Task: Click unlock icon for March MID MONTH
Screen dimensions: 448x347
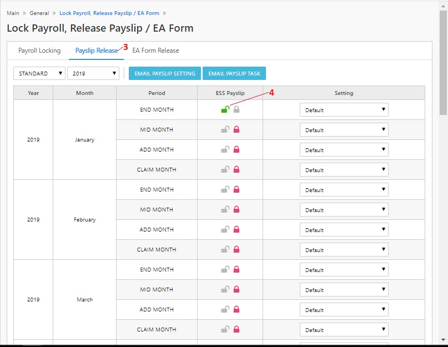Action: pyautogui.click(x=225, y=290)
